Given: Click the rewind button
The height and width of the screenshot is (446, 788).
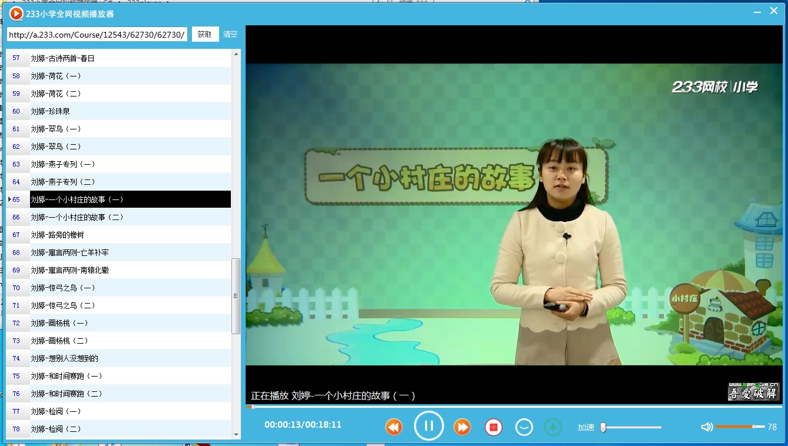Looking at the screenshot, I should click(394, 427).
